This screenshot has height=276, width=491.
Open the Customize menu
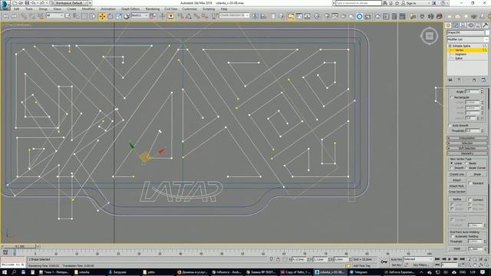pyautogui.click(x=189, y=9)
